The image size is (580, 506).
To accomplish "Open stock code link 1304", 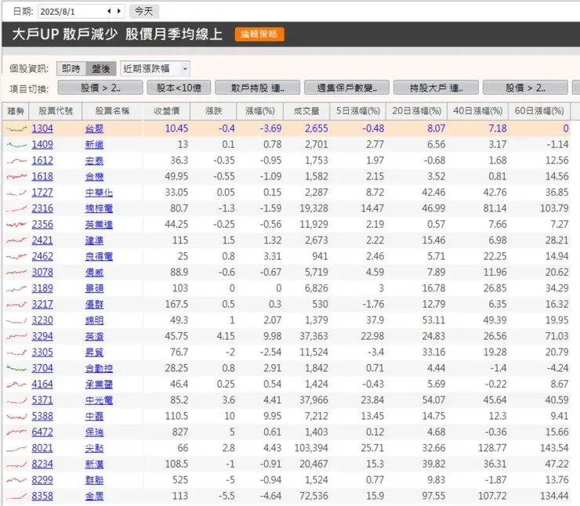I will (42, 128).
